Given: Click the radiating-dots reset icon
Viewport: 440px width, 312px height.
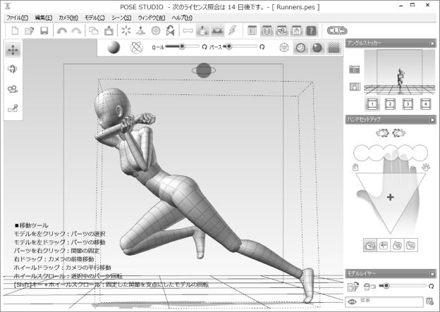Looking at the screenshot, I should pyautogui.click(x=126, y=30).
